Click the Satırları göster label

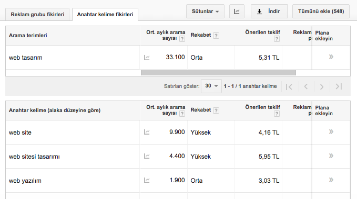point(182,86)
